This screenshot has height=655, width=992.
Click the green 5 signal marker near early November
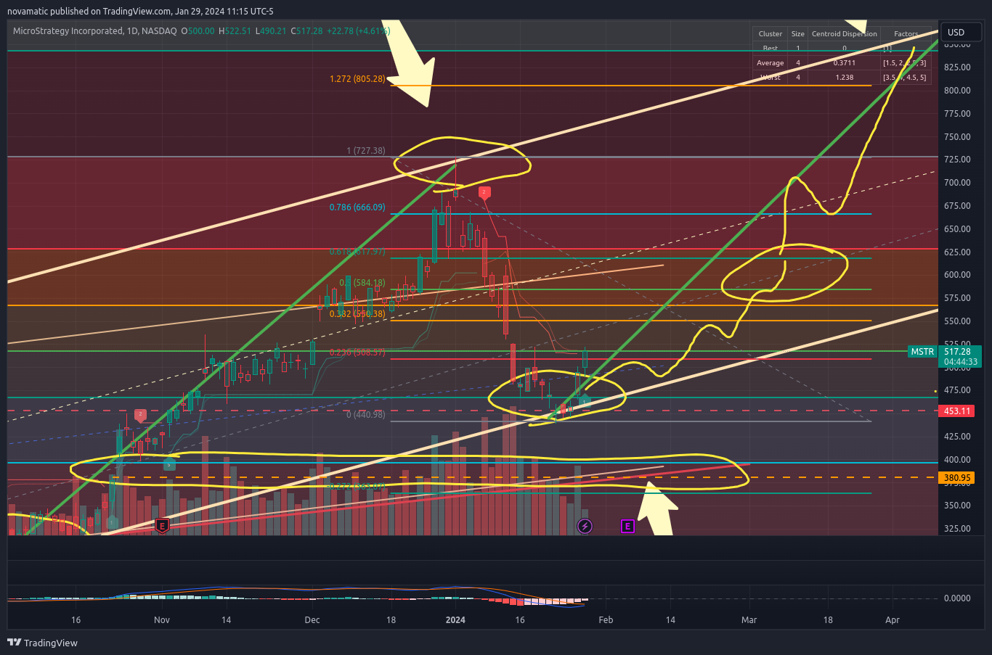point(168,464)
